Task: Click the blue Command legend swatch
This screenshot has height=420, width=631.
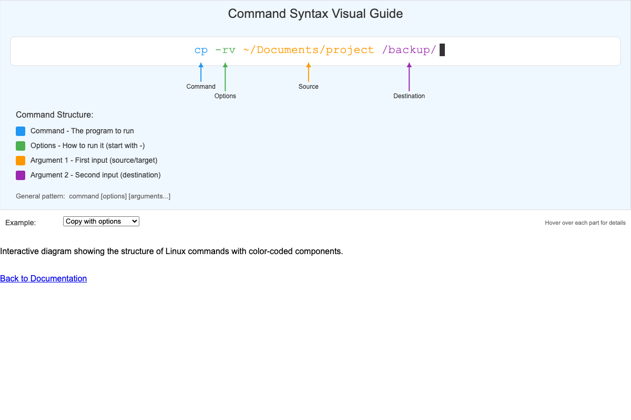Action: point(20,131)
